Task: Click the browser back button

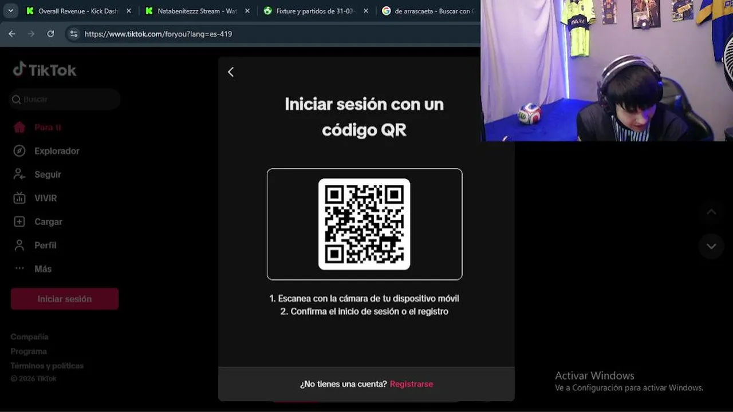Action: point(12,34)
